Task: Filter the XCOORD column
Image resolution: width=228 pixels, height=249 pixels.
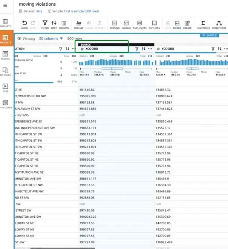Action: click(137, 49)
